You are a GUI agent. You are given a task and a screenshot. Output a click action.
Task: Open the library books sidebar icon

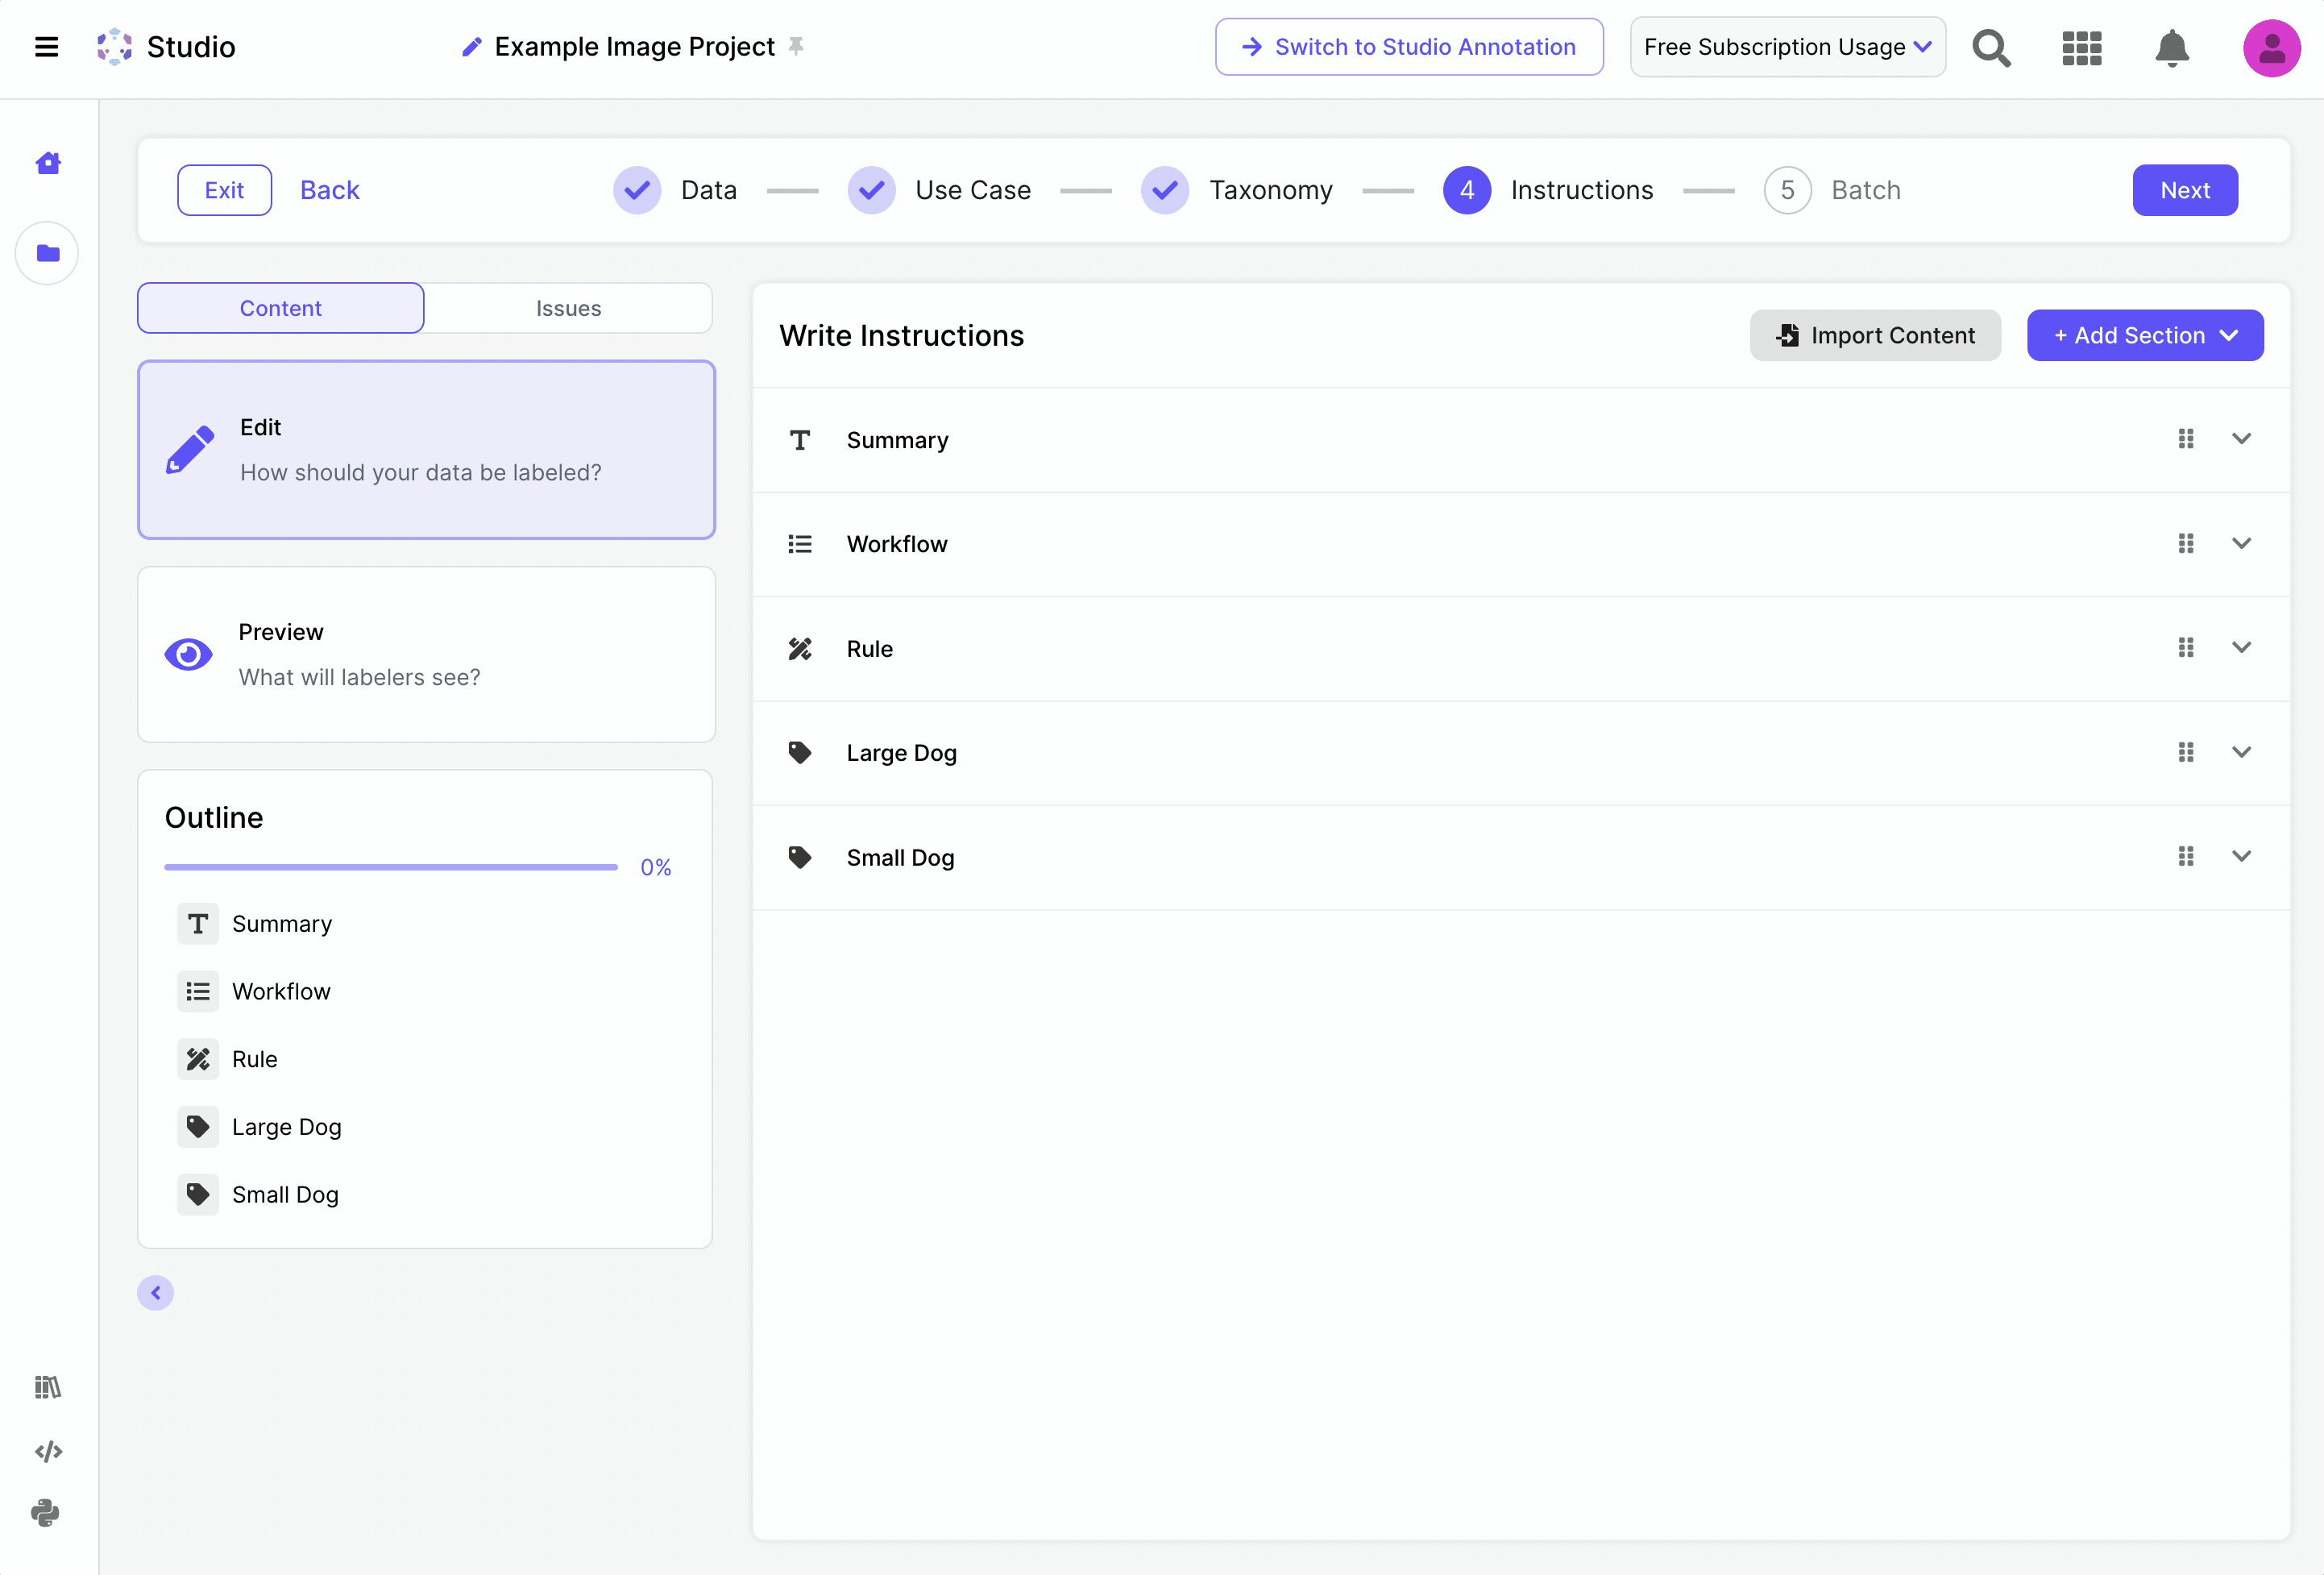[x=48, y=1386]
